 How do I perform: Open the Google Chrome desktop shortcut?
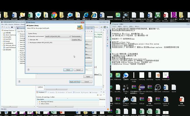tap(54, 16)
